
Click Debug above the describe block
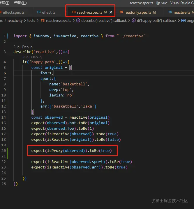[x=27, y=47]
